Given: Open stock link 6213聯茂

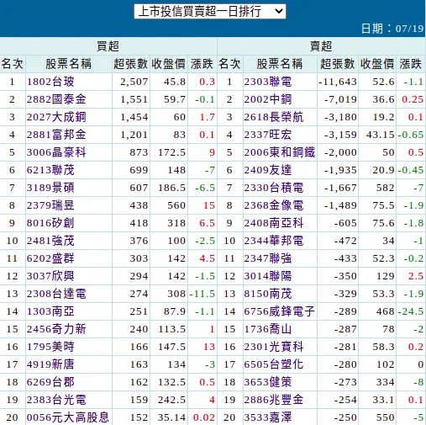Looking at the screenshot, I should (x=50, y=170).
